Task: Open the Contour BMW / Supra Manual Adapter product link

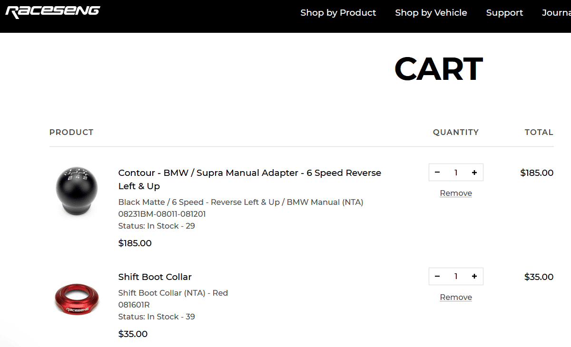Action: coord(250,179)
